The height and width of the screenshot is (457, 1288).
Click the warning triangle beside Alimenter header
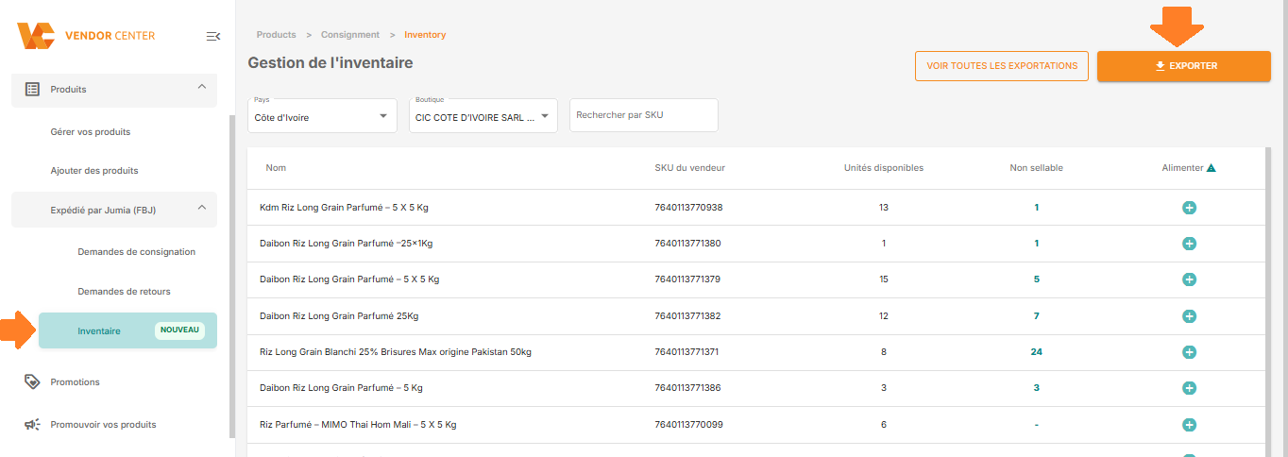point(1212,168)
